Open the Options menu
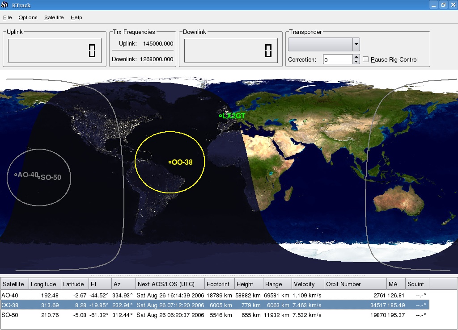 [x=28, y=17]
